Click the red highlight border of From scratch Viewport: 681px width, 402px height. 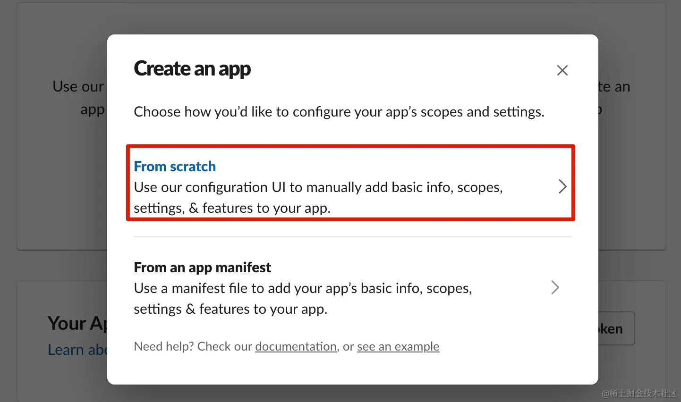[x=350, y=146]
